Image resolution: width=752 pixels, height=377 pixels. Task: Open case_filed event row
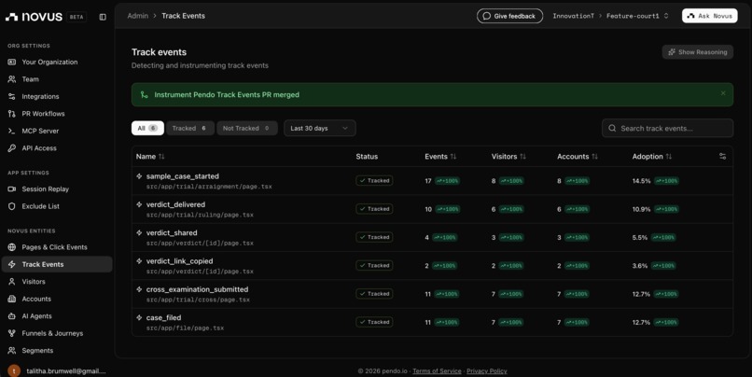(x=432, y=322)
